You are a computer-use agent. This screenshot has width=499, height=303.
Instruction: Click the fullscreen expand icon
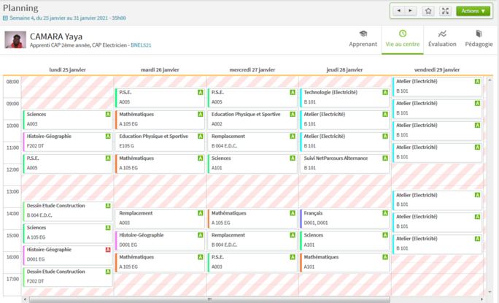446,11
